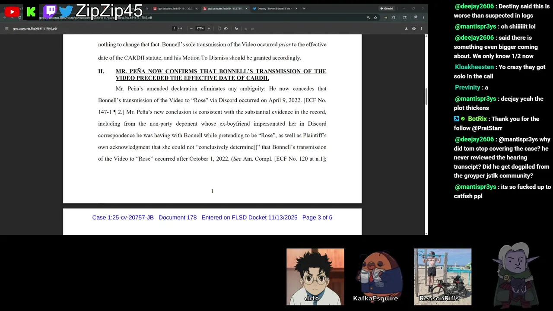Open Chrome's three-dot main menu

[423, 18]
